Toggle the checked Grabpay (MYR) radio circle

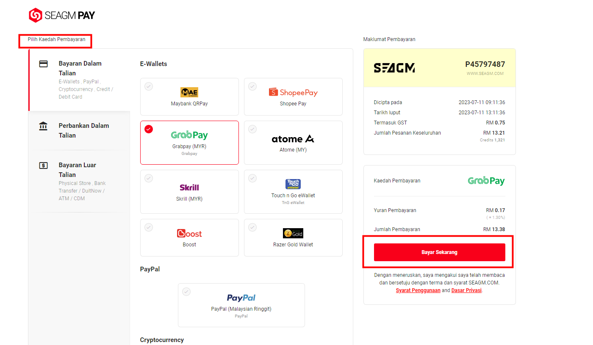click(x=149, y=129)
